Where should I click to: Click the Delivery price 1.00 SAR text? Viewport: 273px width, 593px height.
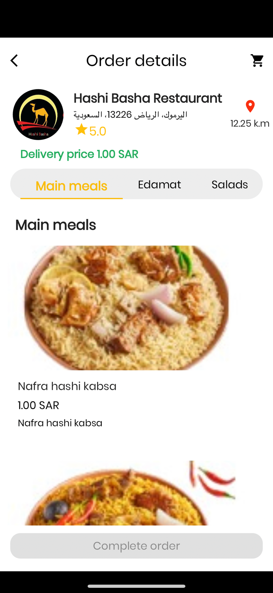(x=79, y=154)
